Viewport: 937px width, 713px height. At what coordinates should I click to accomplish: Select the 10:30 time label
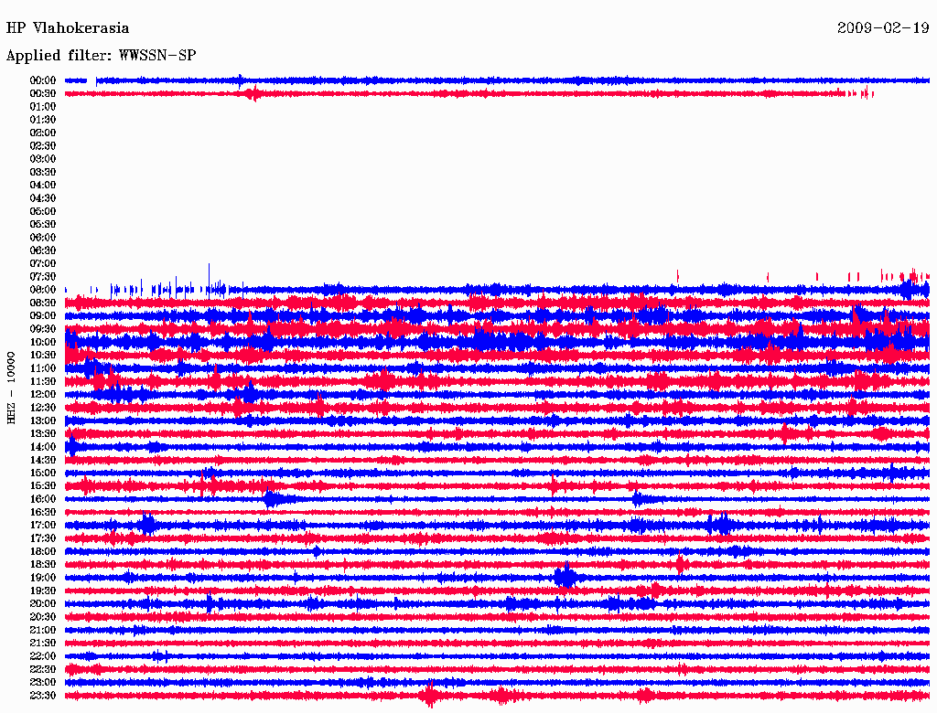point(42,356)
